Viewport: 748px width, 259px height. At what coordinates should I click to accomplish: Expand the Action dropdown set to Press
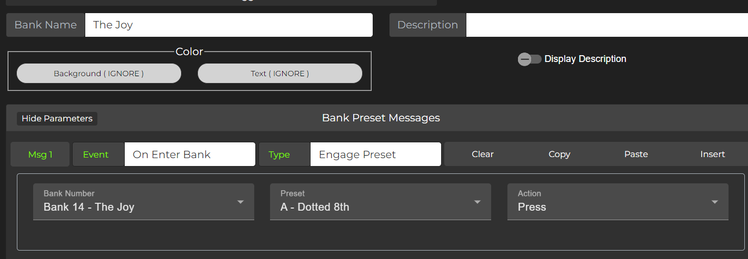617,202
